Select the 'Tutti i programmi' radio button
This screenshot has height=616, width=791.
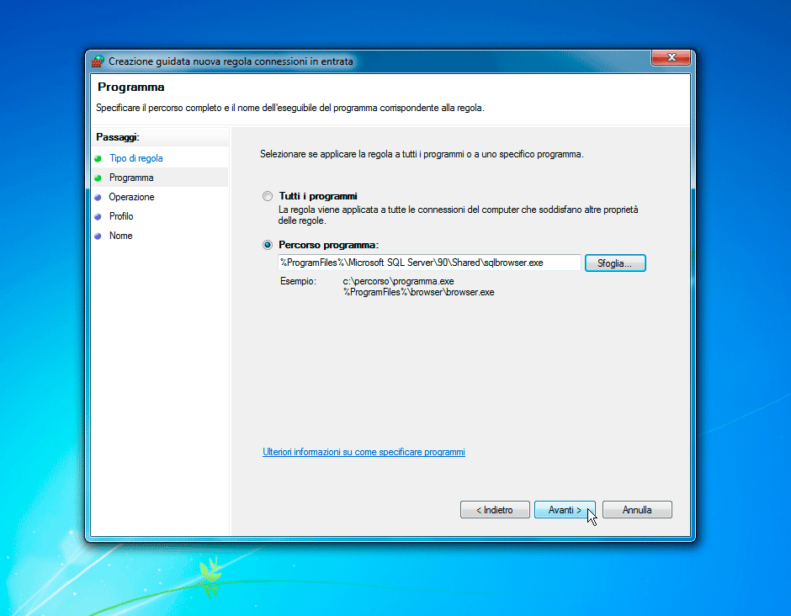pos(268,196)
